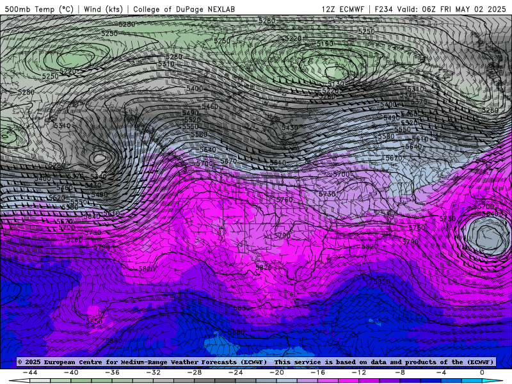The image size is (512, 384).
Task: Click the -4 color bar label
Action: click(x=441, y=372)
